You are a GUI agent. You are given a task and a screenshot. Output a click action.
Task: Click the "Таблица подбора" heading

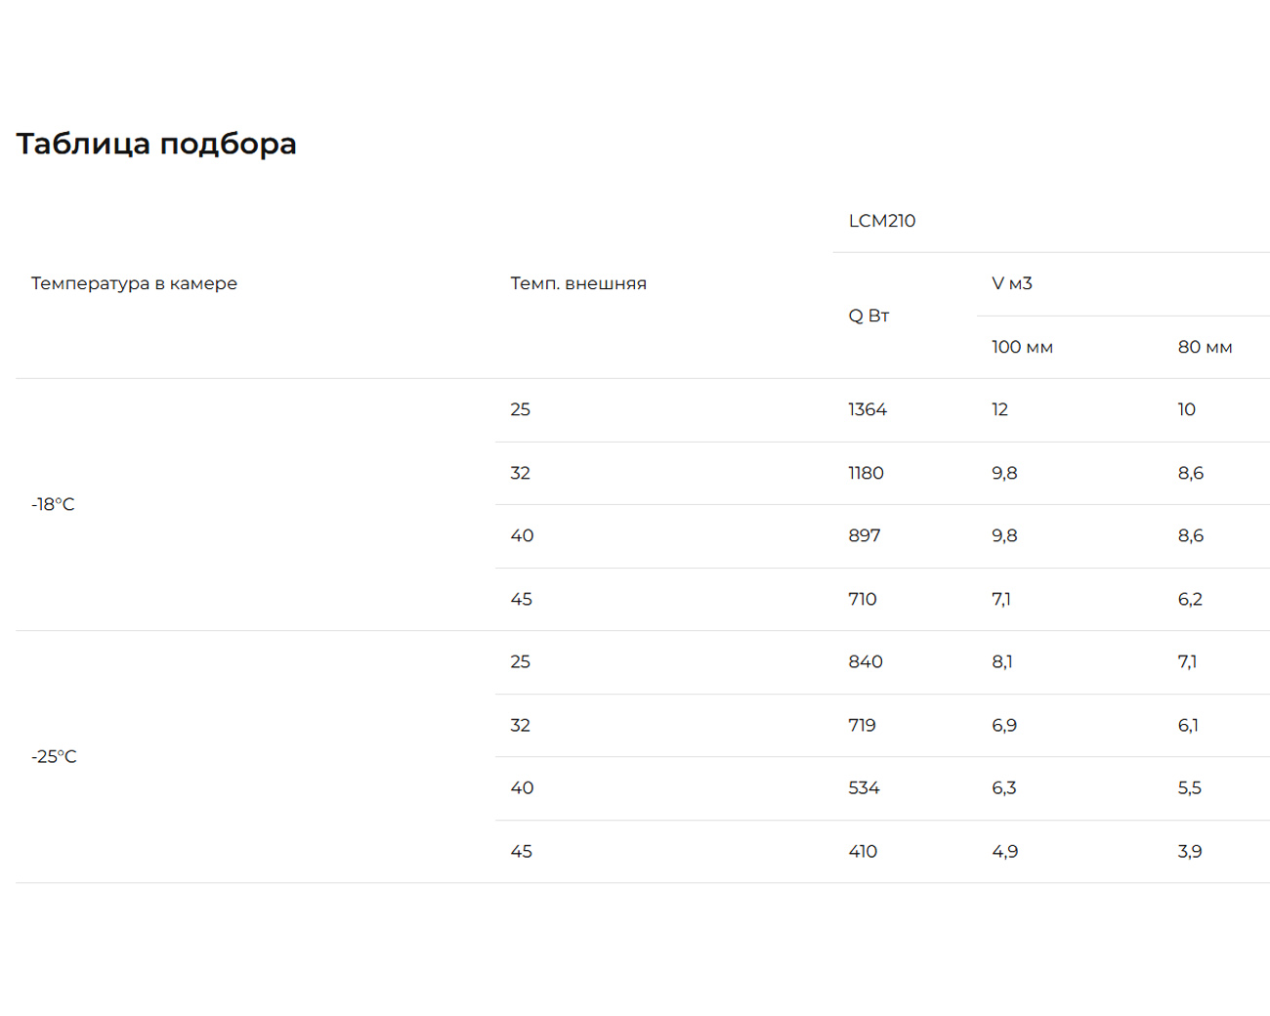pyautogui.click(x=156, y=144)
